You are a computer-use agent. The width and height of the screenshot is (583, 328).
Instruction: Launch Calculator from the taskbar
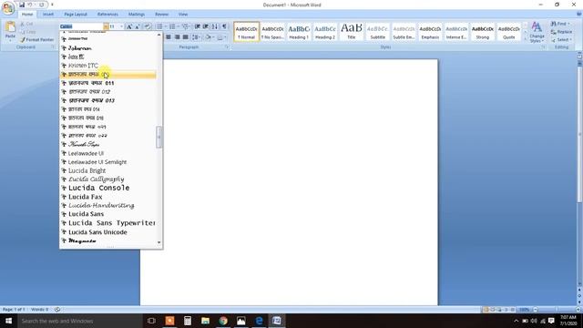click(188, 321)
